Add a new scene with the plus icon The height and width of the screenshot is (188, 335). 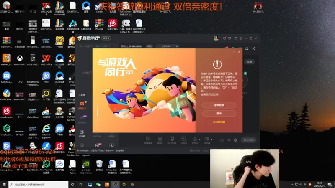tap(116, 46)
